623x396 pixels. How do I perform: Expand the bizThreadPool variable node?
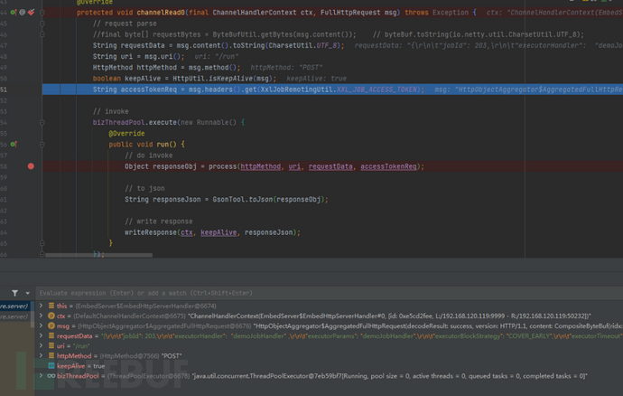[41, 375]
